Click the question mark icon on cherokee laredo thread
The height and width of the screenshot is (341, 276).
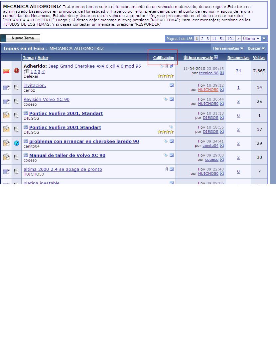[16, 143]
